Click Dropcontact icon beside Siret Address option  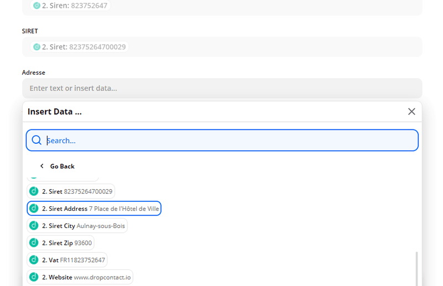pos(34,209)
